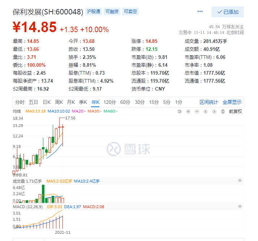Screen dimensions: 258x241
Task: Click the 成交量 281.45万手 value
Action: coord(215,41)
